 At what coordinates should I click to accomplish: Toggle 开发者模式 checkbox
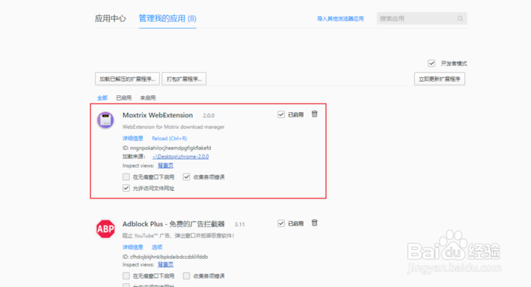432,63
